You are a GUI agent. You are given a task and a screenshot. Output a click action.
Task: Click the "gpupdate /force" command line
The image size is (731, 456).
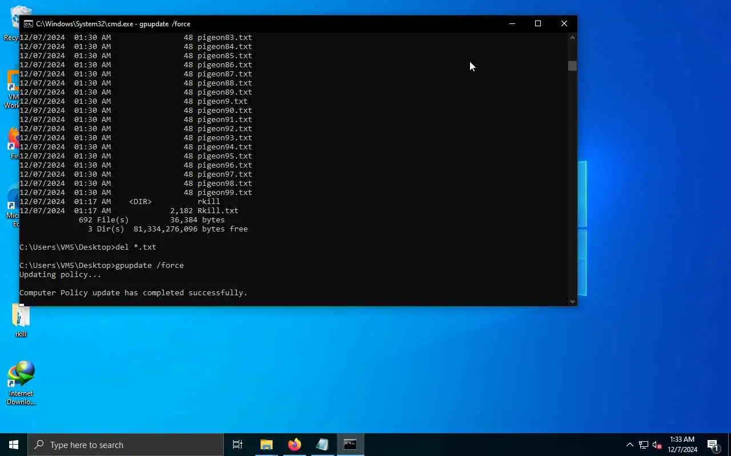pyautogui.click(x=102, y=265)
